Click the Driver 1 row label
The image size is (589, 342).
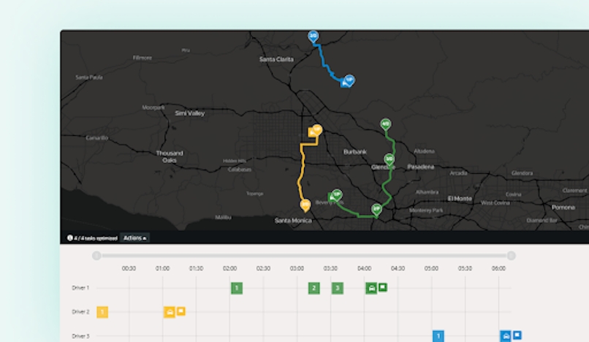tap(80, 288)
